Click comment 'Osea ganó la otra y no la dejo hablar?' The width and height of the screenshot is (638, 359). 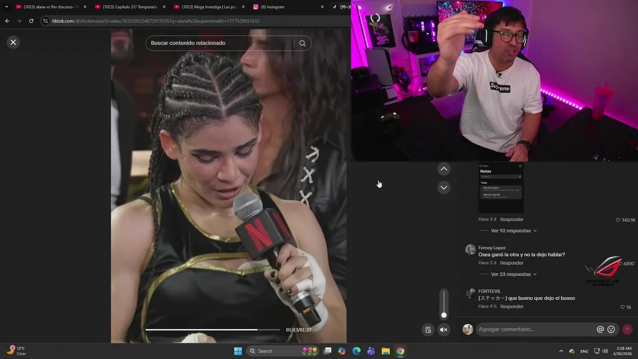(521, 255)
